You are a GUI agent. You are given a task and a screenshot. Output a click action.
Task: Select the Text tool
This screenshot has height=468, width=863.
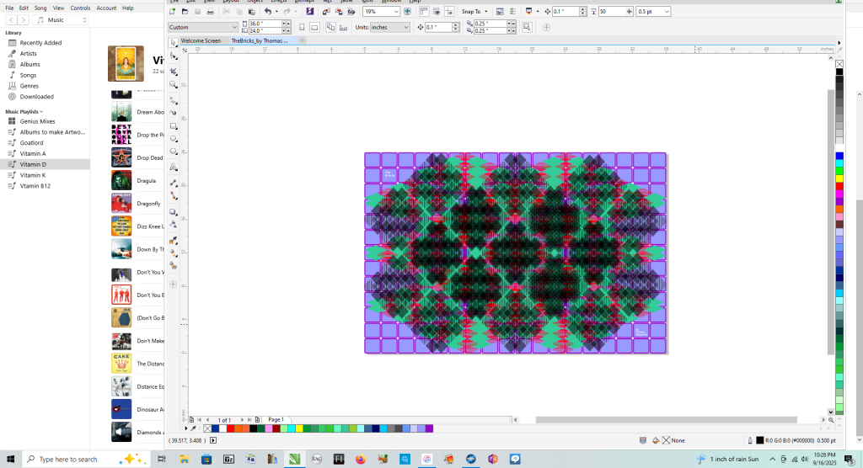(174, 168)
